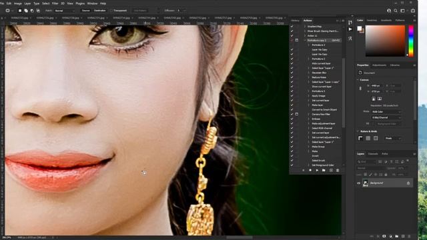Choose New Selection mode in options bar
427x240 pixels.
pos(20,11)
